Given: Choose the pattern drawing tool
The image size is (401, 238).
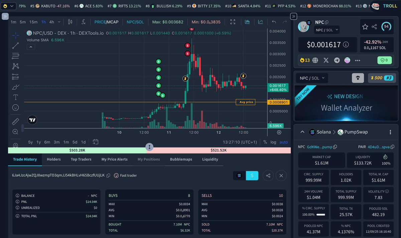Looking at the screenshot, I should pyautogui.click(x=15, y=66).
